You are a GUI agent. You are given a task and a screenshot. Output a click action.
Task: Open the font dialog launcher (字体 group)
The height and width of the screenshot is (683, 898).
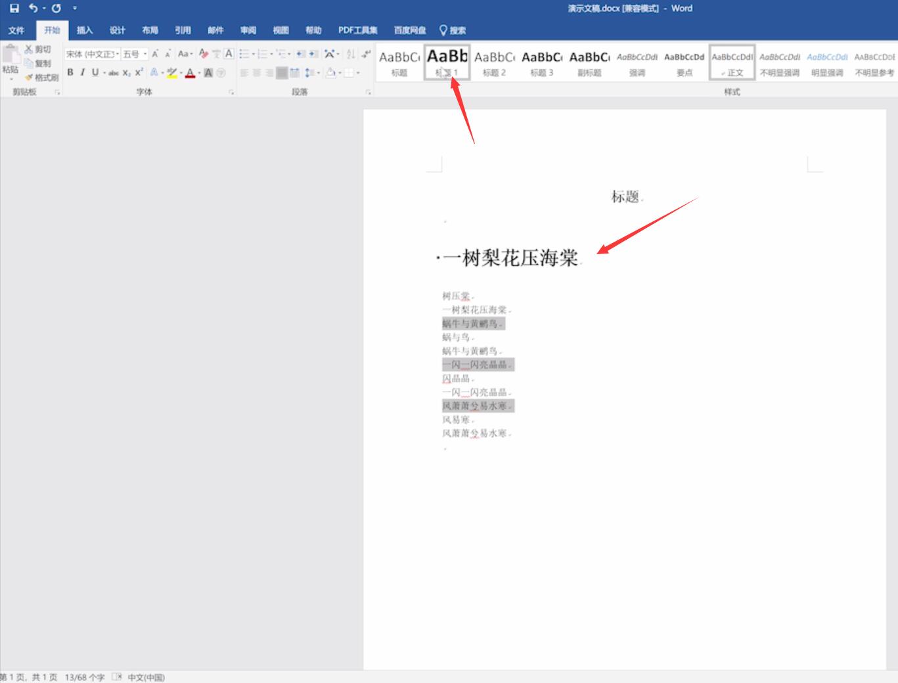pos(231,93)
